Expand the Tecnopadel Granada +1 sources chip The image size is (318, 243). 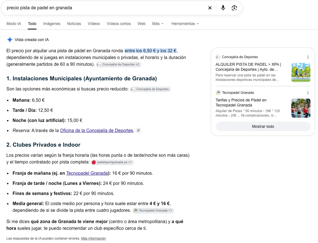tap(153, 210)
